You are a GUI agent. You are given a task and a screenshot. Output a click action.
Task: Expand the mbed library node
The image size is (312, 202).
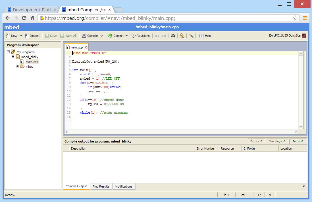click(18, 66)
